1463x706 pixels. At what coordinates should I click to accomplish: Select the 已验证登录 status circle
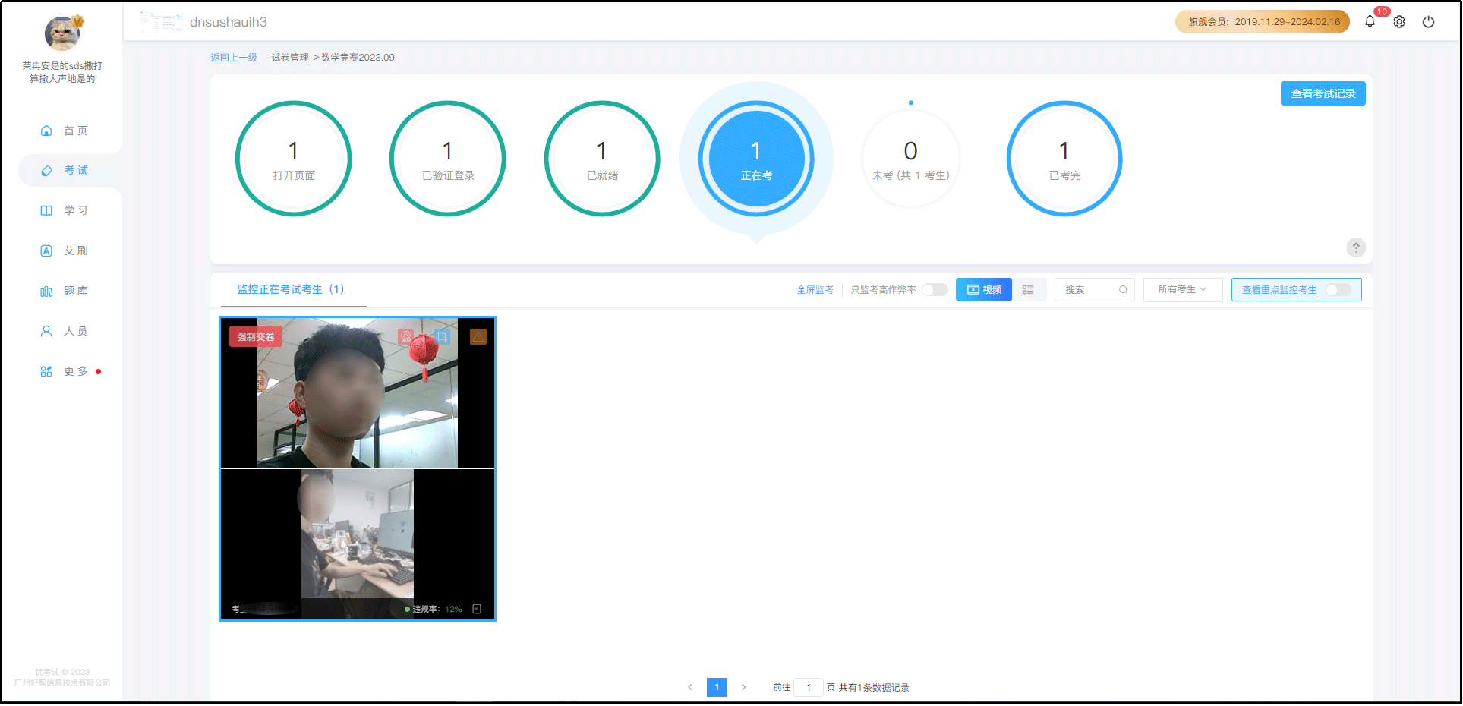pos(448,159)
